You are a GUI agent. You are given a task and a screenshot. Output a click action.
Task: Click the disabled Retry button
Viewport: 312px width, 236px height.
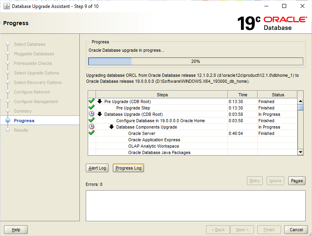coord(255,181)
